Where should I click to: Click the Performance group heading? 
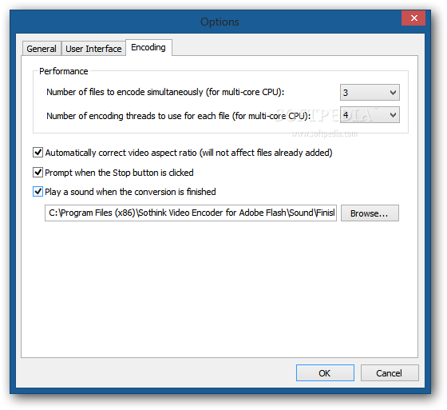tap(64, 71)
